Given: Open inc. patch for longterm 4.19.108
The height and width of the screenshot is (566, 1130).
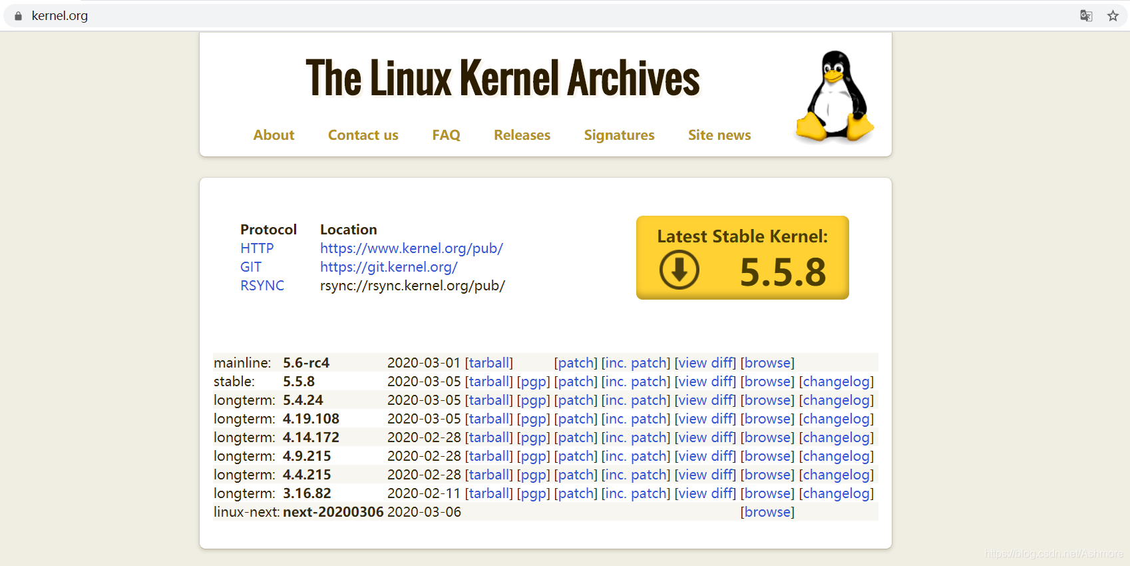Looking at the screenshot, I should (636, 419).
